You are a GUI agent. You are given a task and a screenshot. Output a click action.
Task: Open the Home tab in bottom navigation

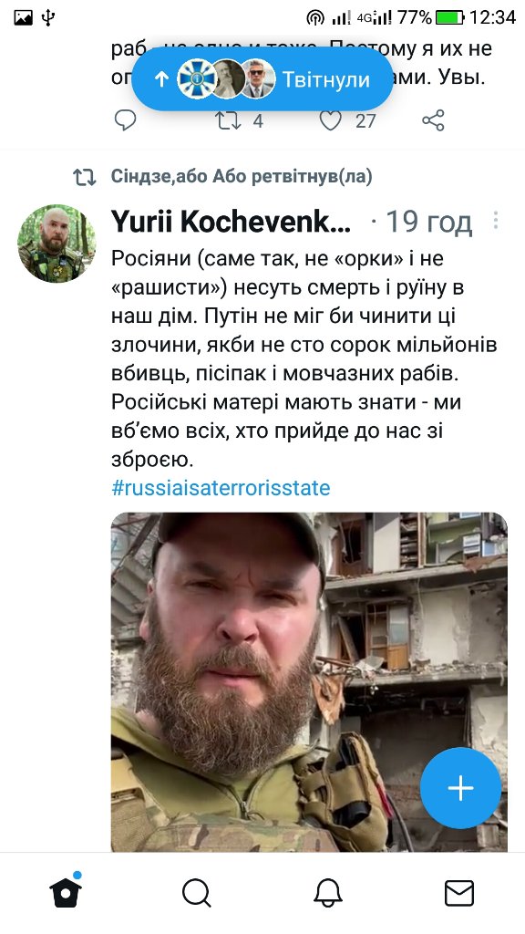(66, 891)
